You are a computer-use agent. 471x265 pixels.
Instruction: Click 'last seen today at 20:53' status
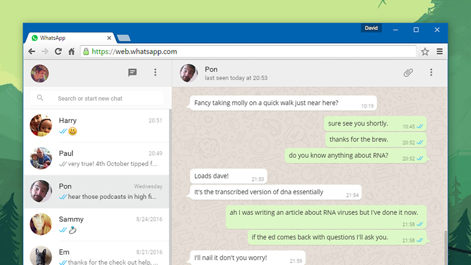click(236, 78)
